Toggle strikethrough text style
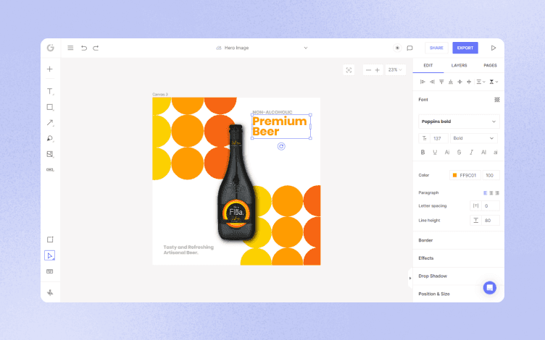This screenshot has height=340, width=545. [459, 153]
